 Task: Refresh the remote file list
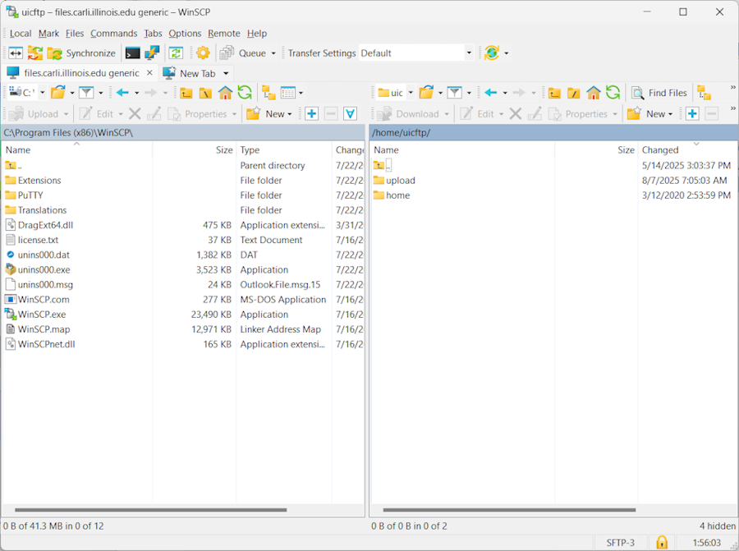tap(611, 92)
